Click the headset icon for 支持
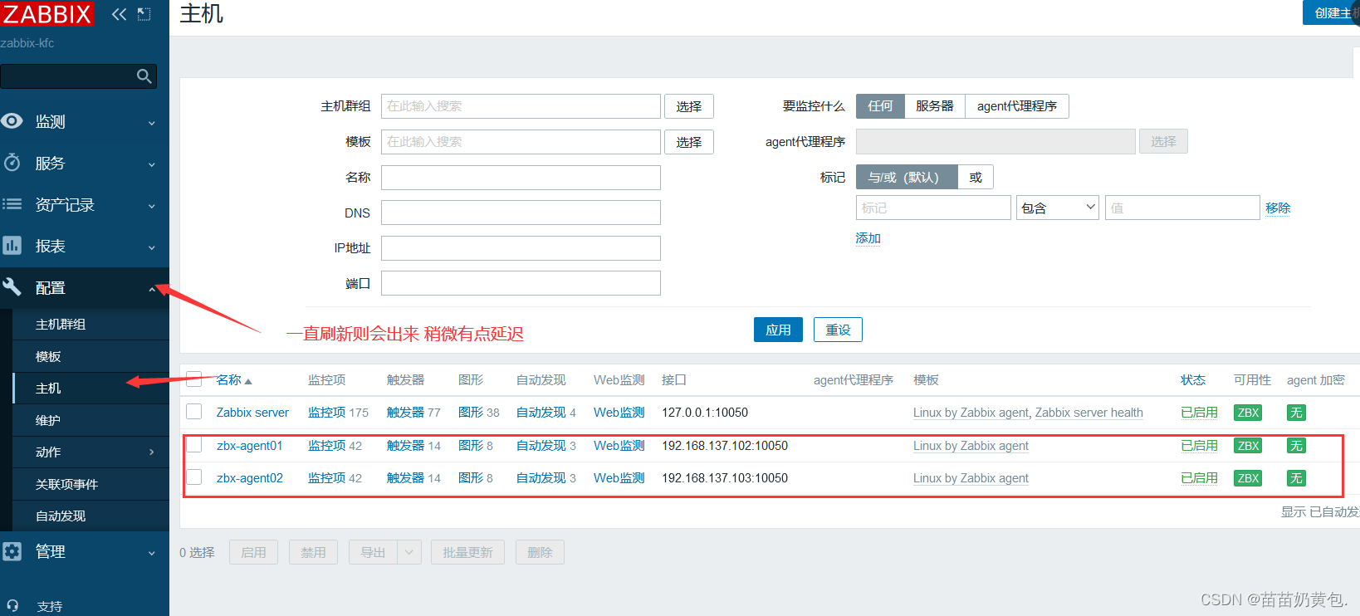This screenshot has height=616, width=1360. coord(12,606)
